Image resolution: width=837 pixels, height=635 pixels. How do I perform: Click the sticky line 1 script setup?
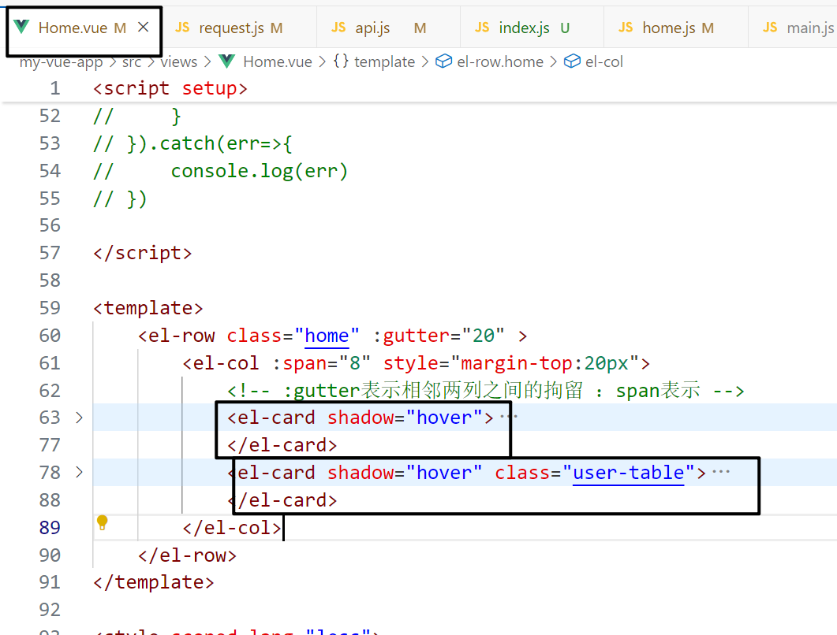click(x=170, y=88)
